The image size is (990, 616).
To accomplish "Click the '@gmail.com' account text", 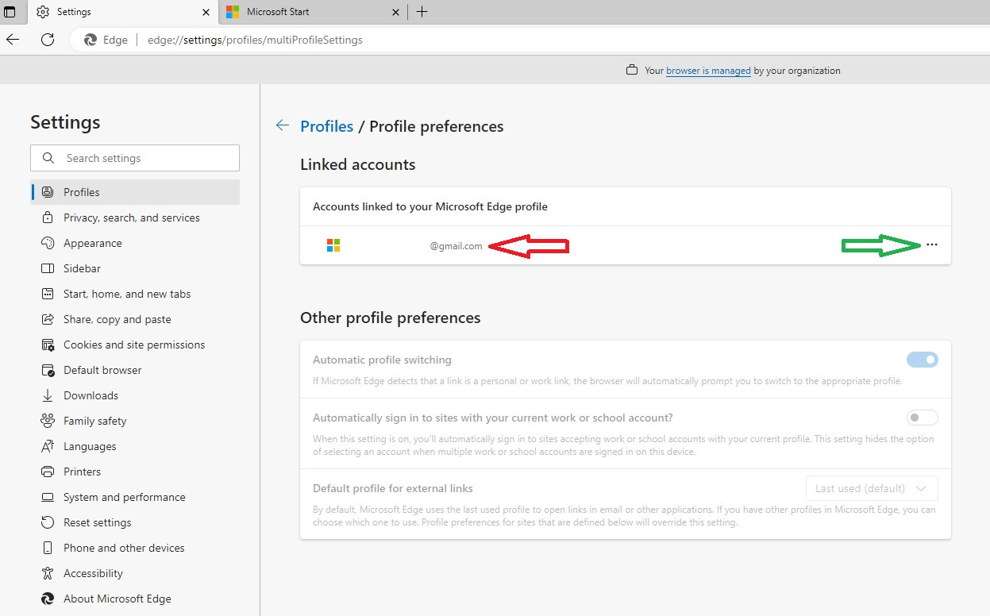I will (x=456, y=246).
